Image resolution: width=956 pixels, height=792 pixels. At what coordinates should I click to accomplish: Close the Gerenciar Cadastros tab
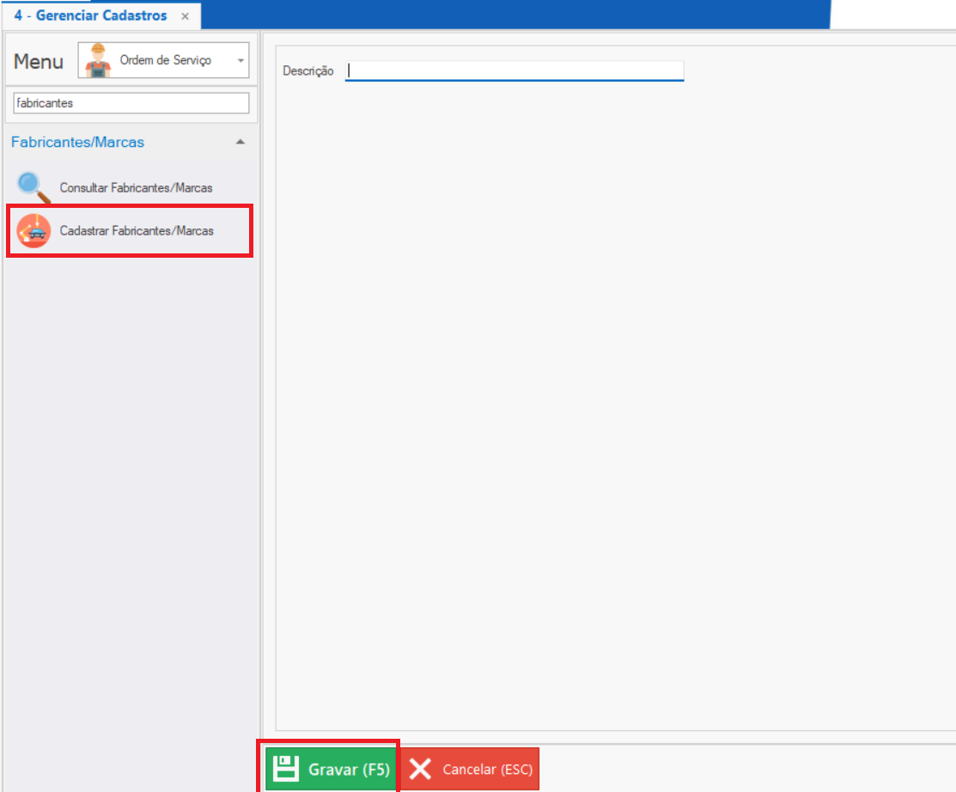[185, 16]
